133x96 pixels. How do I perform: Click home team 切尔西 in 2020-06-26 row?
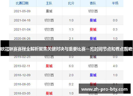49,39
